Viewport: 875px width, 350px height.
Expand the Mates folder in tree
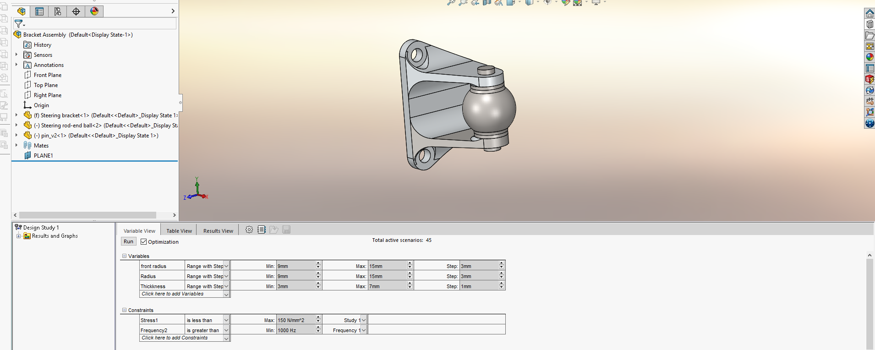pos(16,145)
